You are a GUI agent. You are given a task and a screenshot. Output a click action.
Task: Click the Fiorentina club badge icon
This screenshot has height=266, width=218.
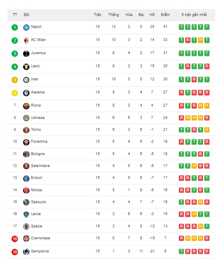pos(26,142)
